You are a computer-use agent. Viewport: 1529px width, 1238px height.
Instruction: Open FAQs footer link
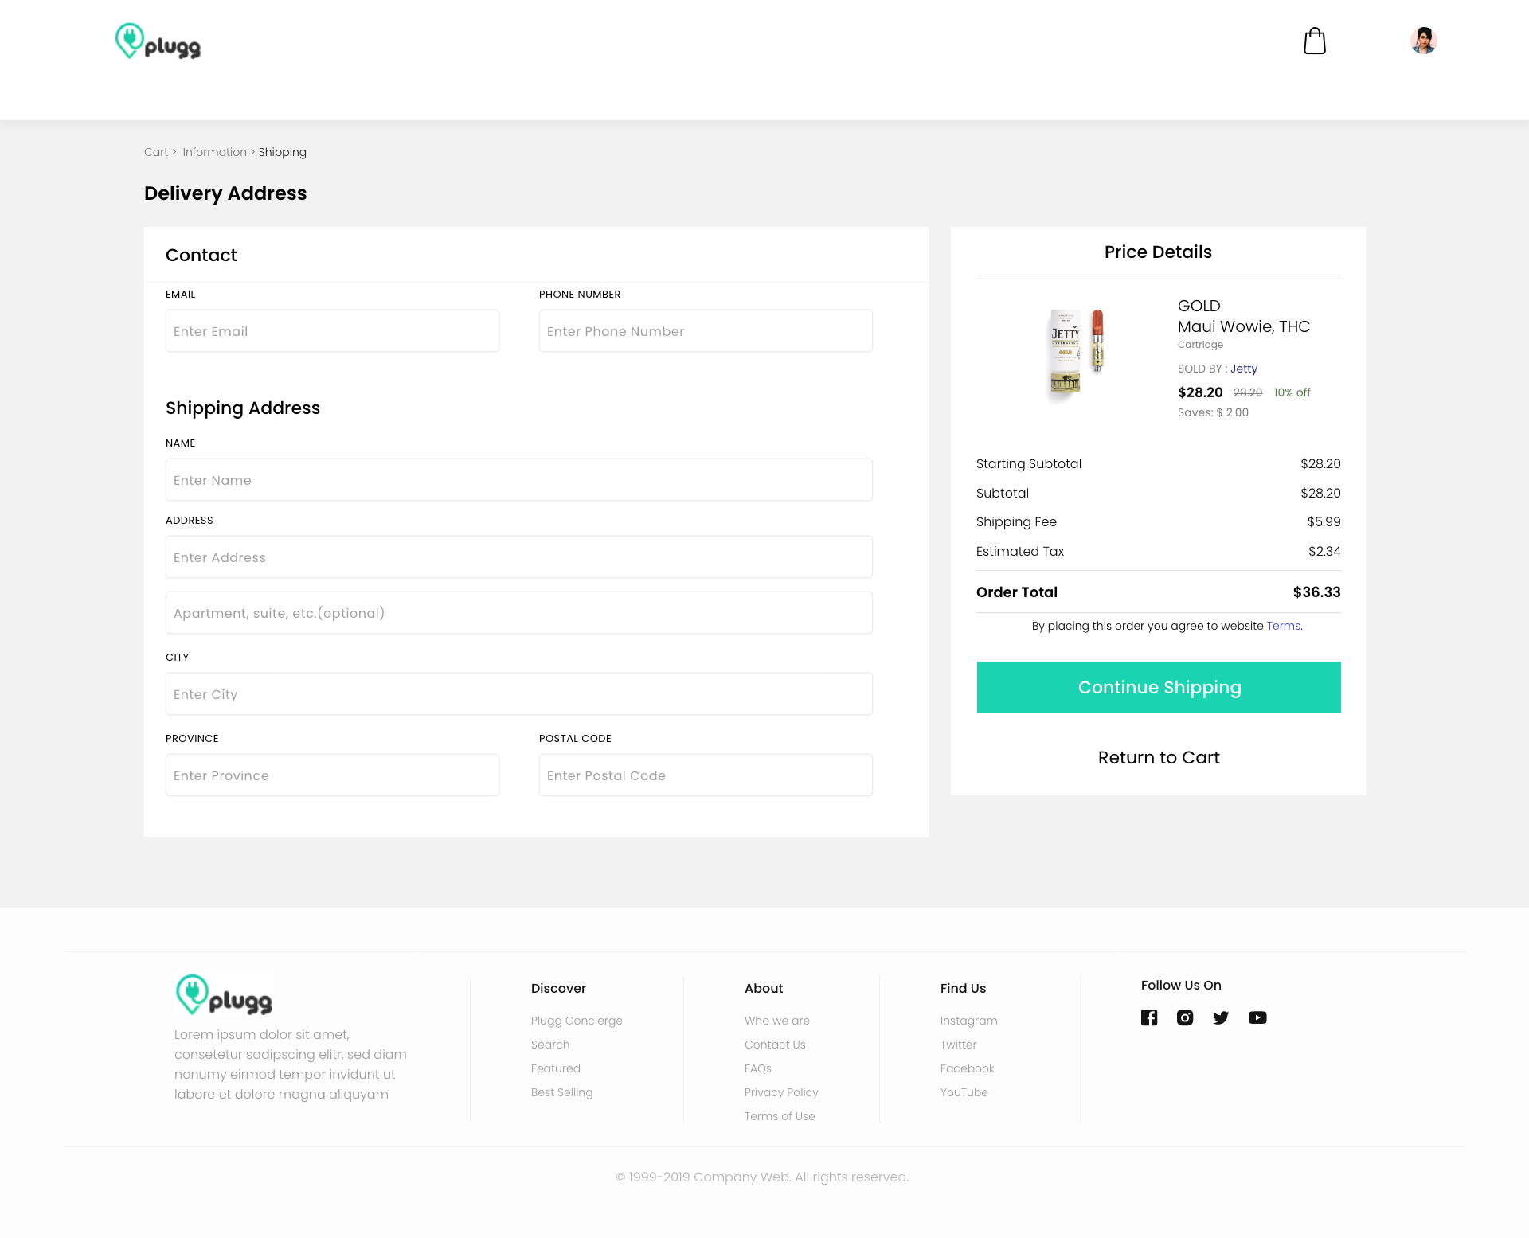758,1068
